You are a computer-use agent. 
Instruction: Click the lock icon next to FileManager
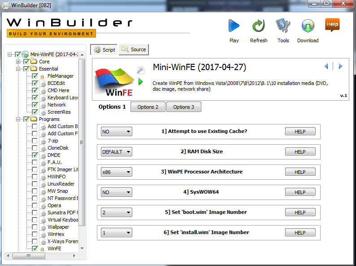coord(42,76)
